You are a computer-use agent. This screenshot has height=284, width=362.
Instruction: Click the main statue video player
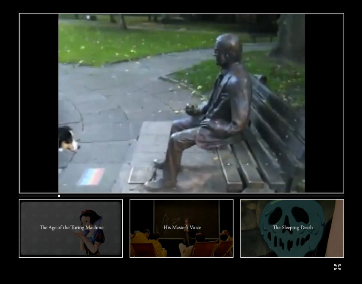181,103
